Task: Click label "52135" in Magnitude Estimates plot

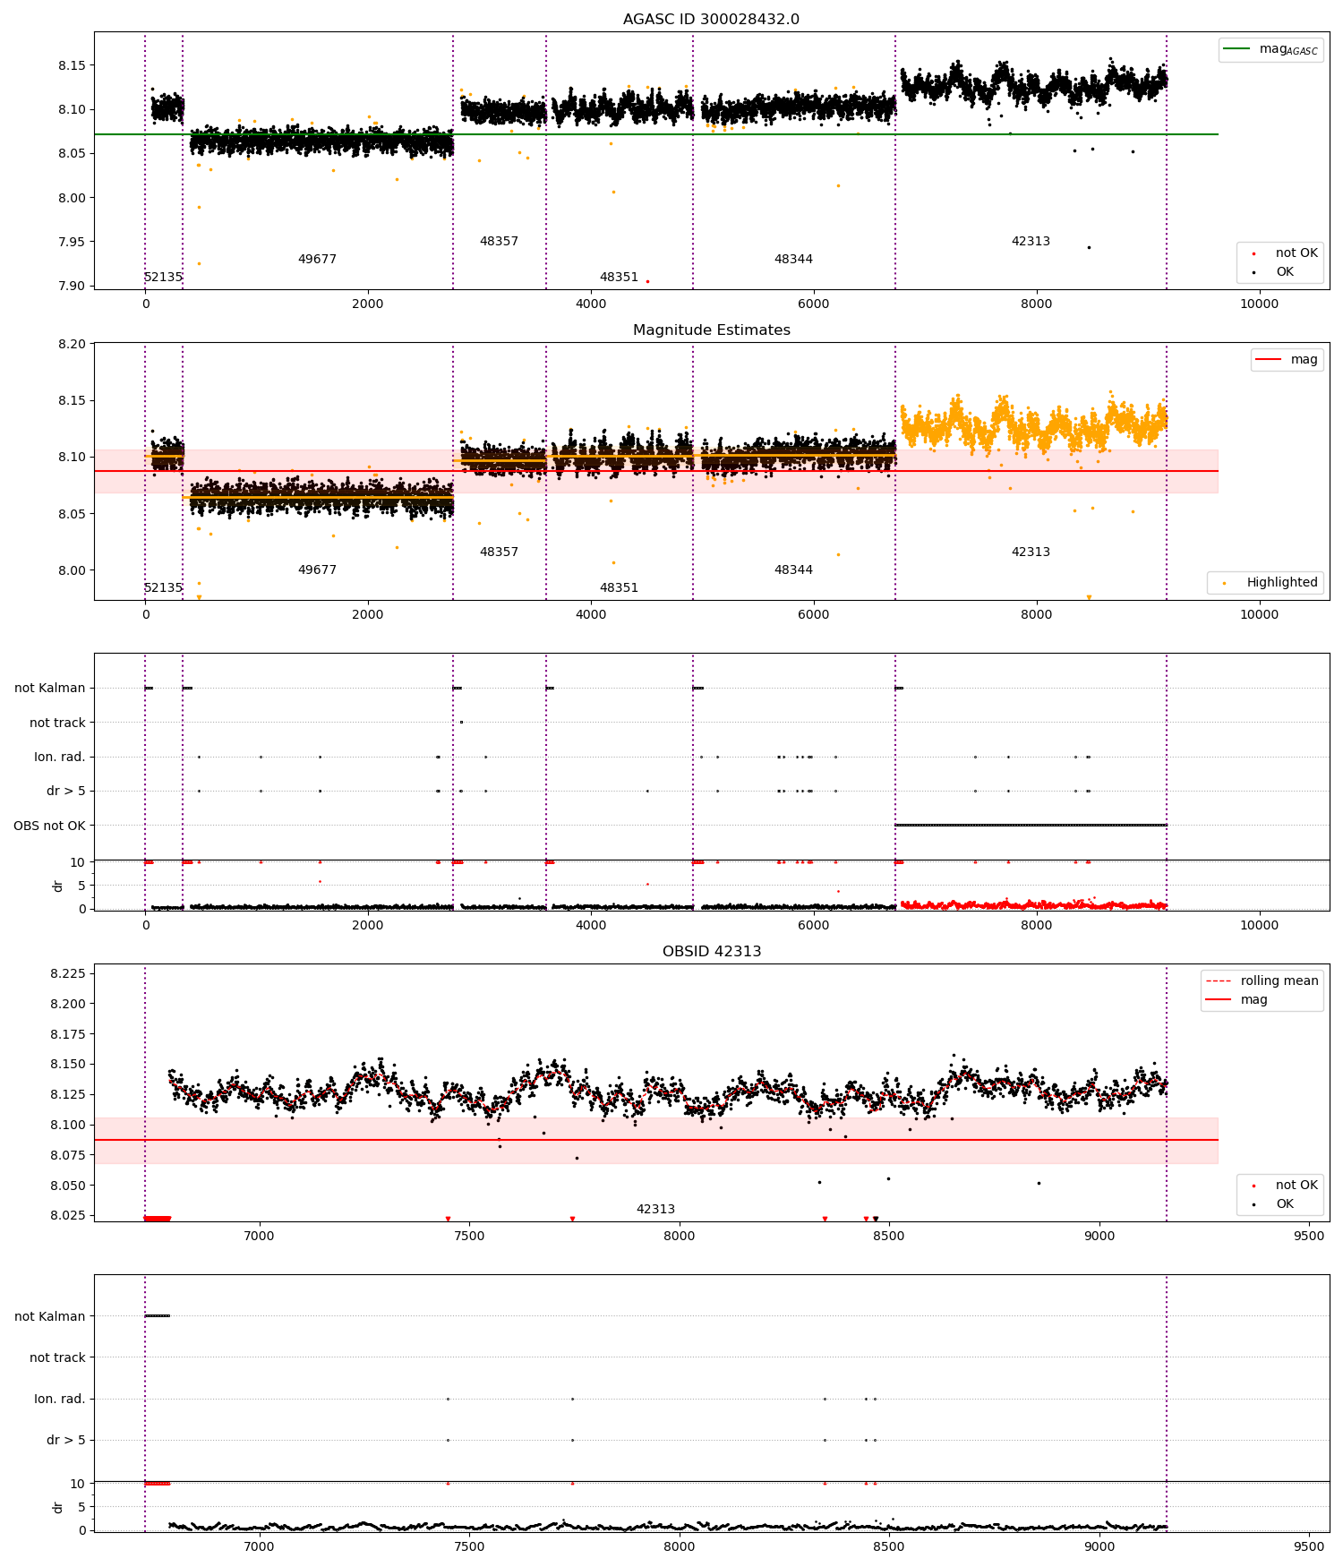Action: [x=163, y=587]
